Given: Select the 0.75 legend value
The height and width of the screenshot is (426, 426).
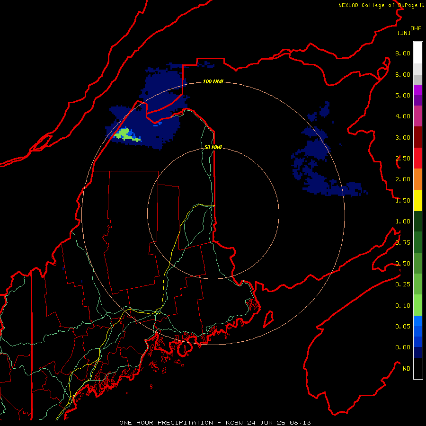Looking at the screenshot, I should [403, 243].
